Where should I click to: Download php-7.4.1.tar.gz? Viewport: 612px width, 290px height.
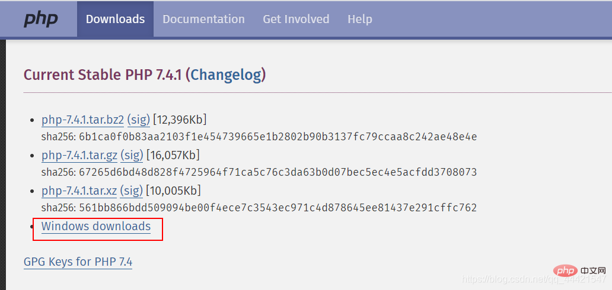pos(79,155)
